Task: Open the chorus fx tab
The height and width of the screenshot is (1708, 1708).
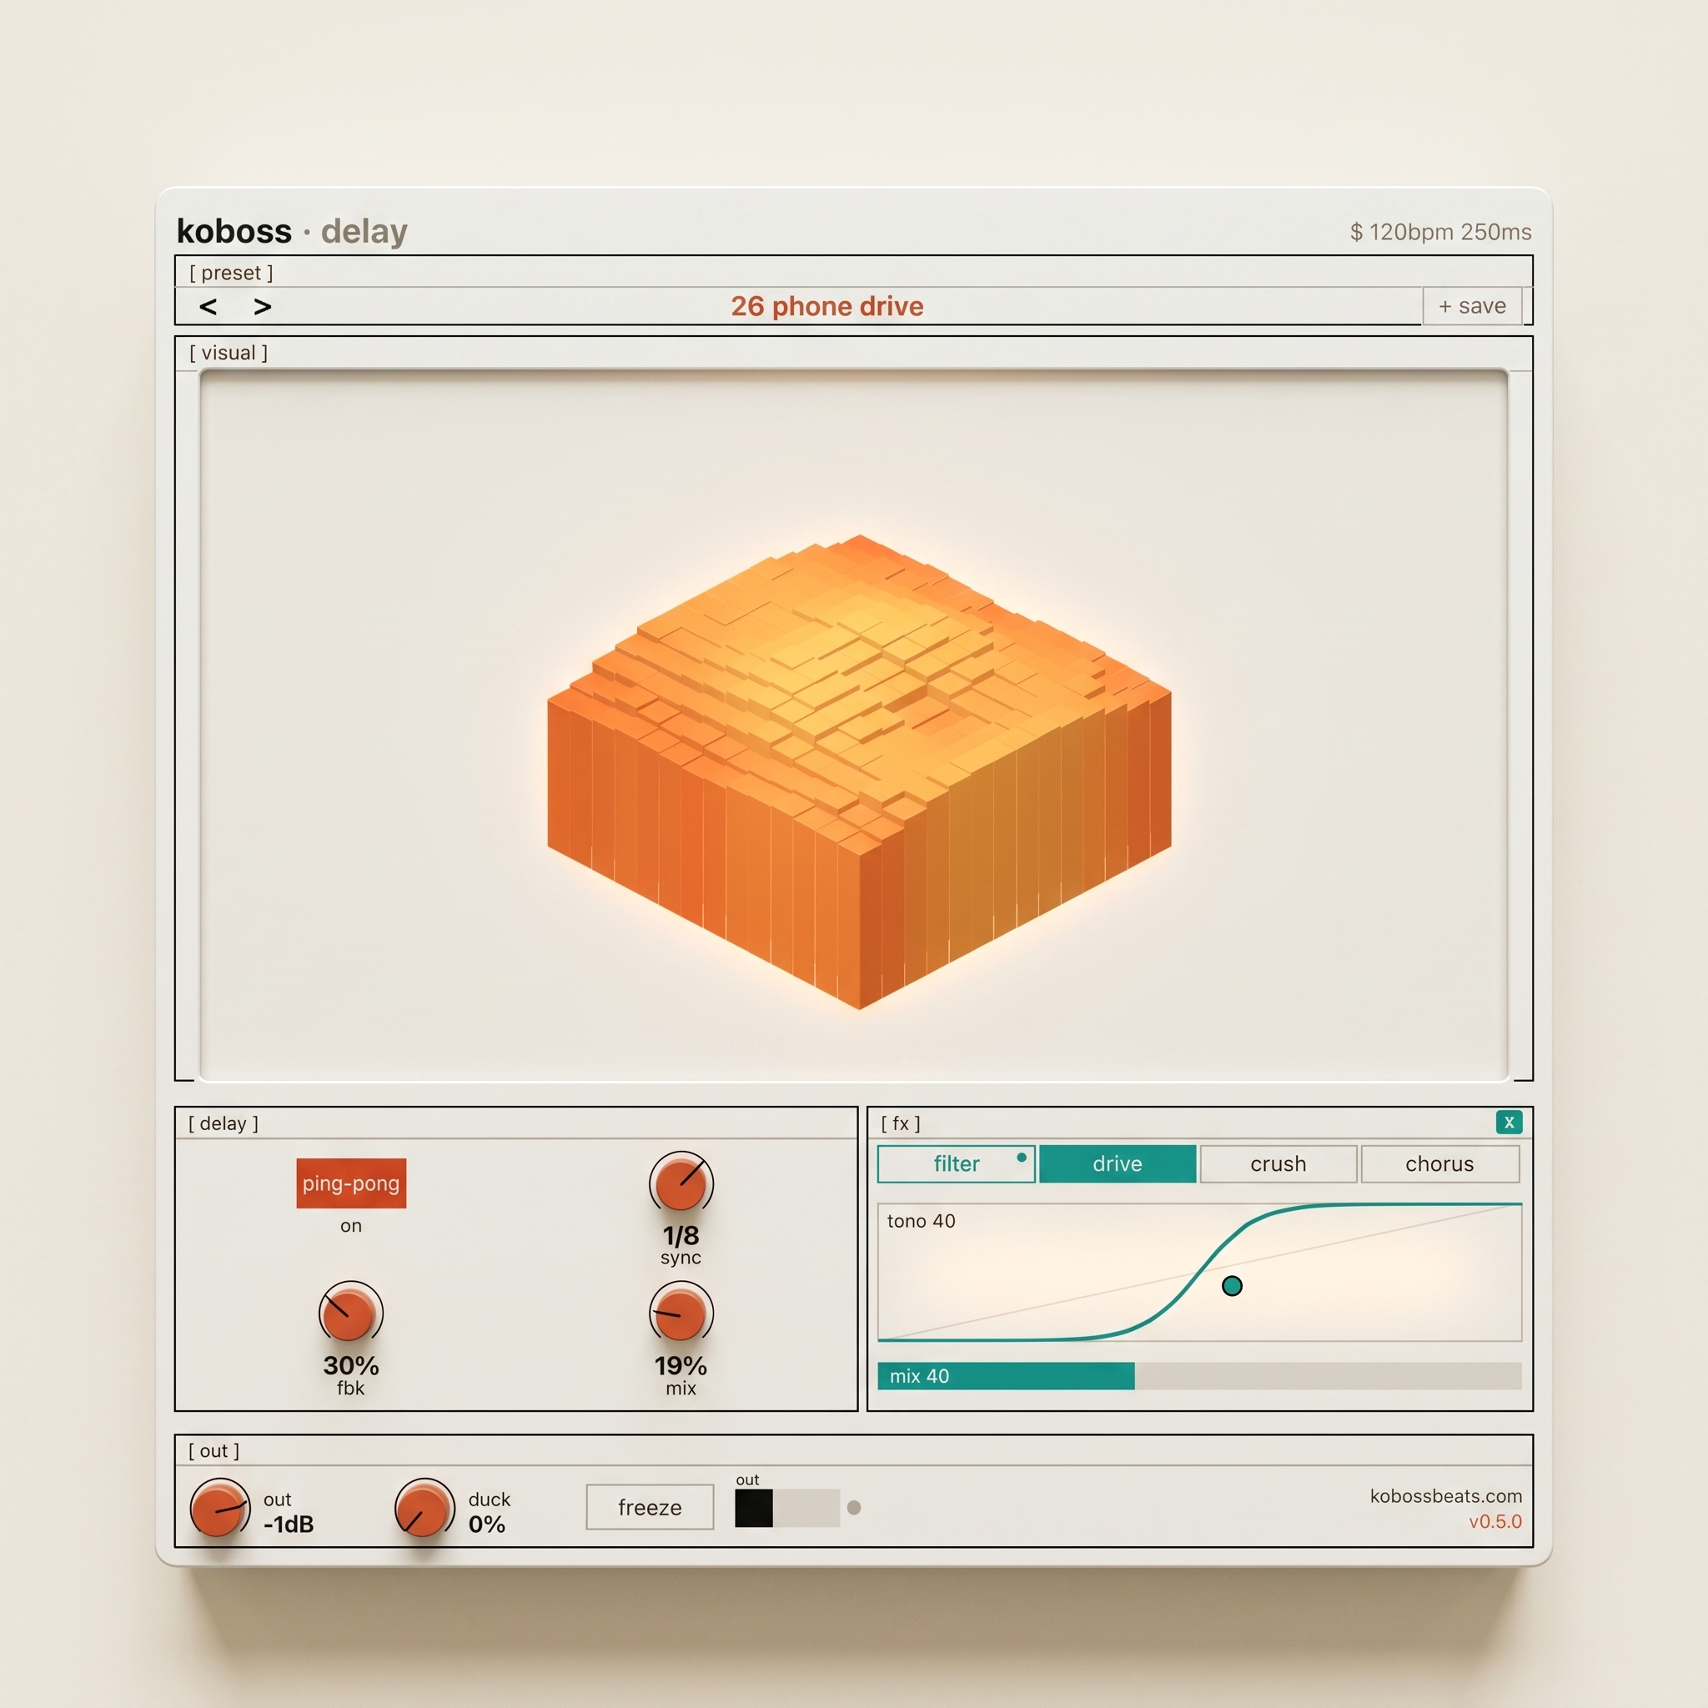Action: 1440,1163
